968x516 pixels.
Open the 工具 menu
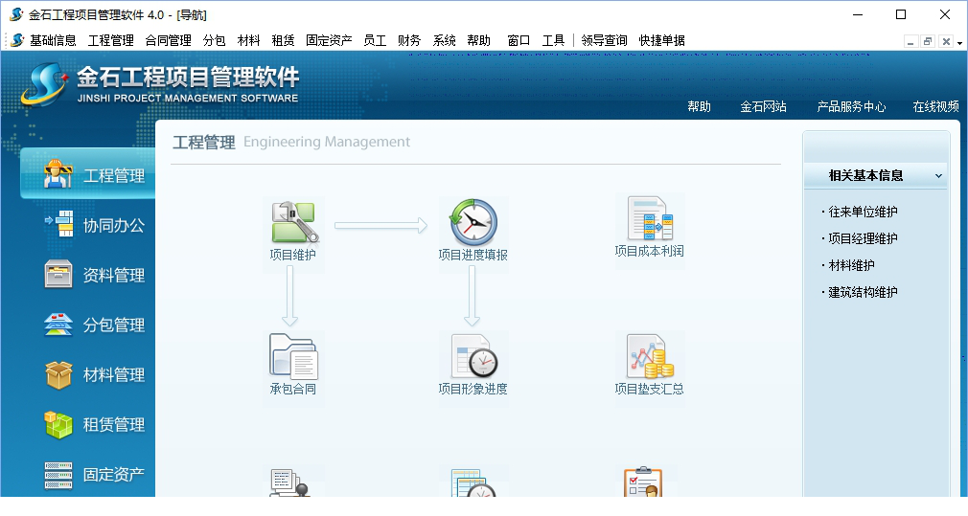point(553,41)
